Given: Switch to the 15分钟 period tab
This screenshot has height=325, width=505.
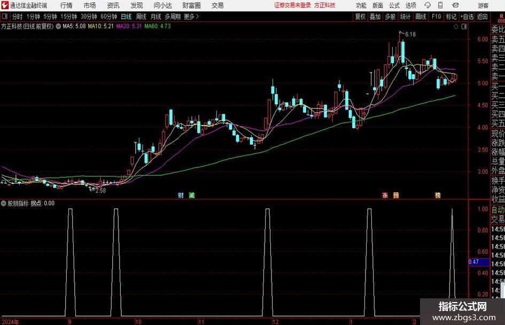Looking at the screenshot, I should 68,17.
